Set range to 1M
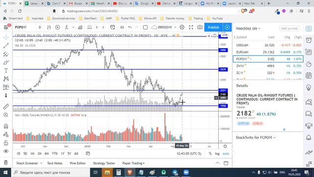Viewport: 314px width, 177px height. (x=32, y=153)
